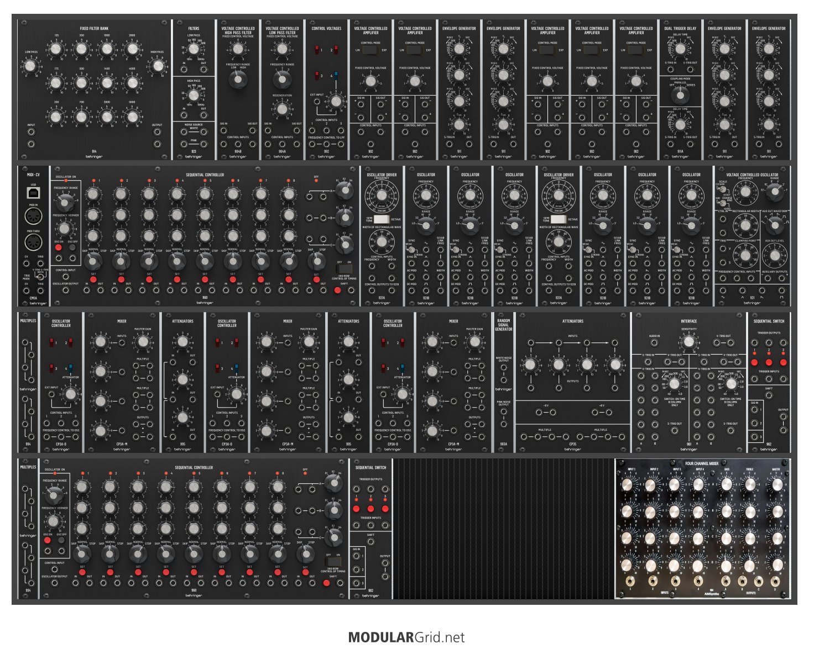Adjust the 2000 knob on Fixed Filter Bank
Viewport: 814px width, 649px height.
(x=107, y=117)
